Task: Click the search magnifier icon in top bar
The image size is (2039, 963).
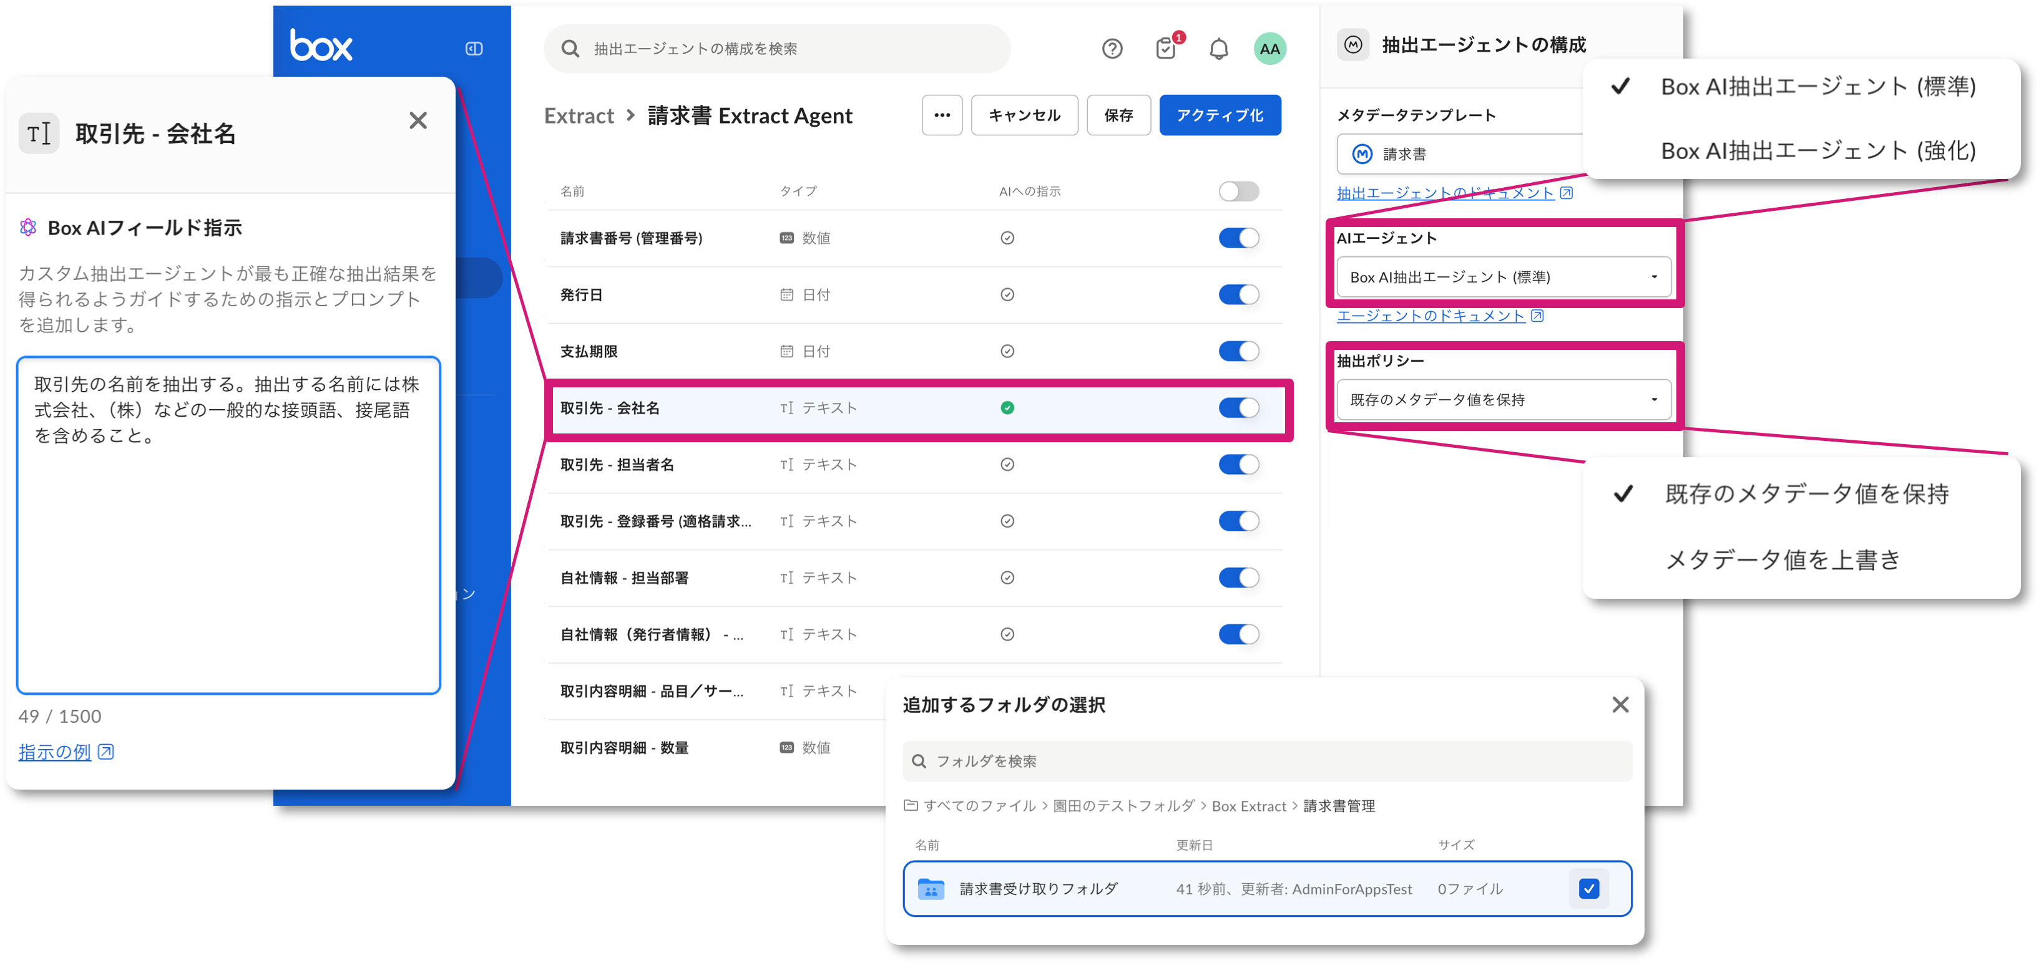Action: pos(570,49)
